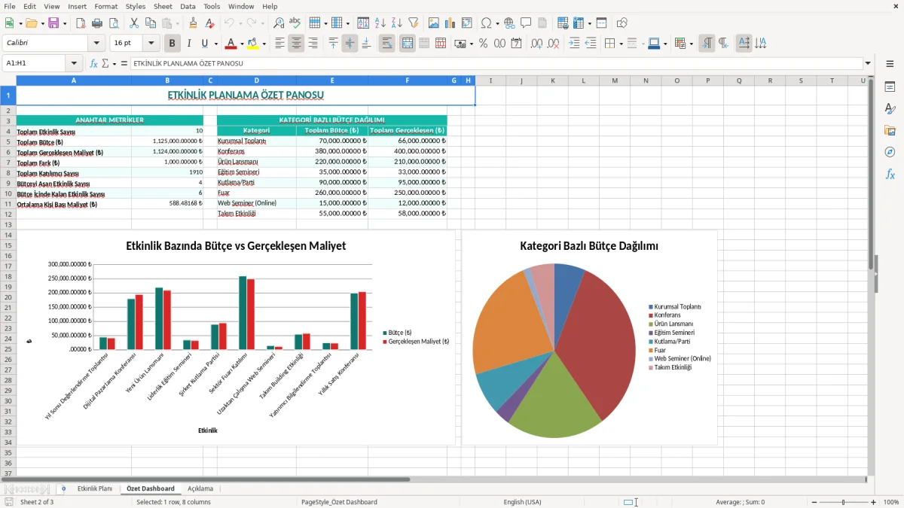Open sidebar Navigator compass icon
The image size is (904, 508).
pos(890,152)
